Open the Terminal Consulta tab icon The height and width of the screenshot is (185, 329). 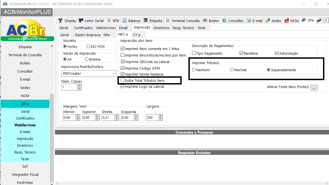click(x=168, y=20)
